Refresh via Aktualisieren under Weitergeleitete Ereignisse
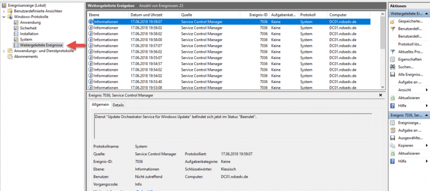 pos(408,97)
